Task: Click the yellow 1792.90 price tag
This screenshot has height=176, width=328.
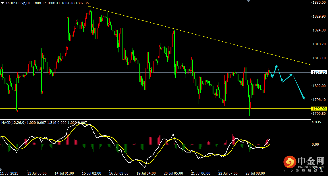Action: [x=319, y=109]
